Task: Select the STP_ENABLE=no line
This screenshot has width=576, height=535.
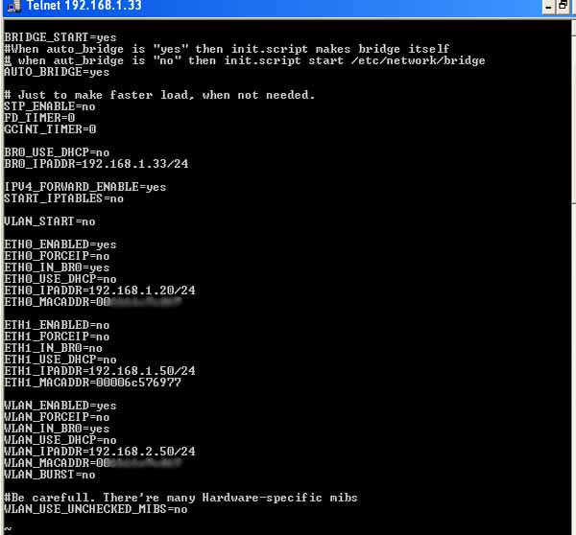Action: click(50, 106)
